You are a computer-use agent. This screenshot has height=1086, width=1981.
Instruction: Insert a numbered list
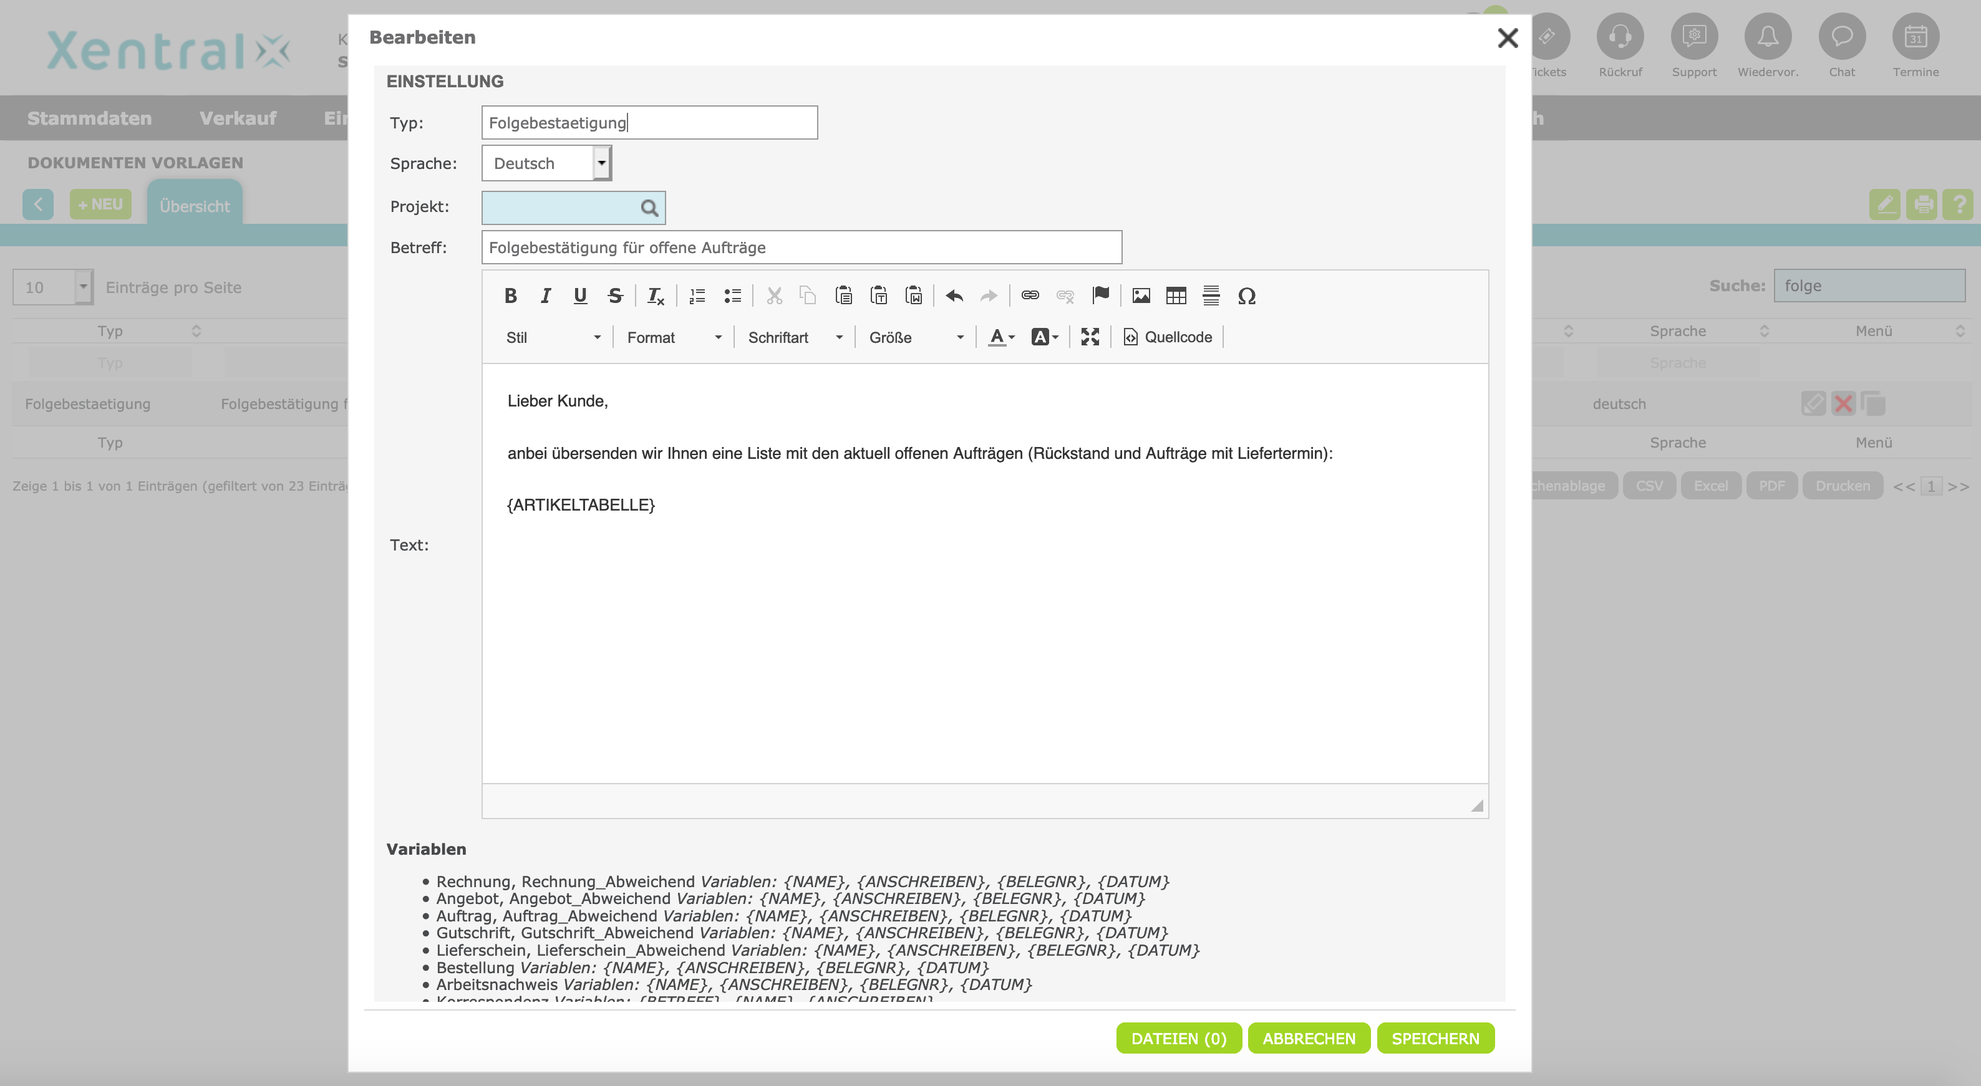pos(697,296)
